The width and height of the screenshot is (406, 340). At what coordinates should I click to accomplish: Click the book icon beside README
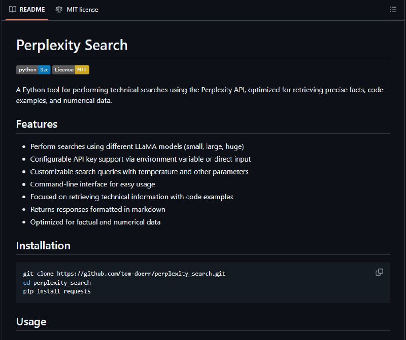(x=12, y=10)
